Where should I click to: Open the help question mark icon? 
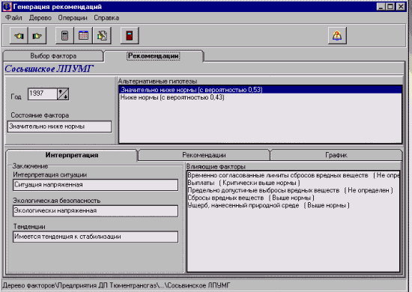(337, 35)
